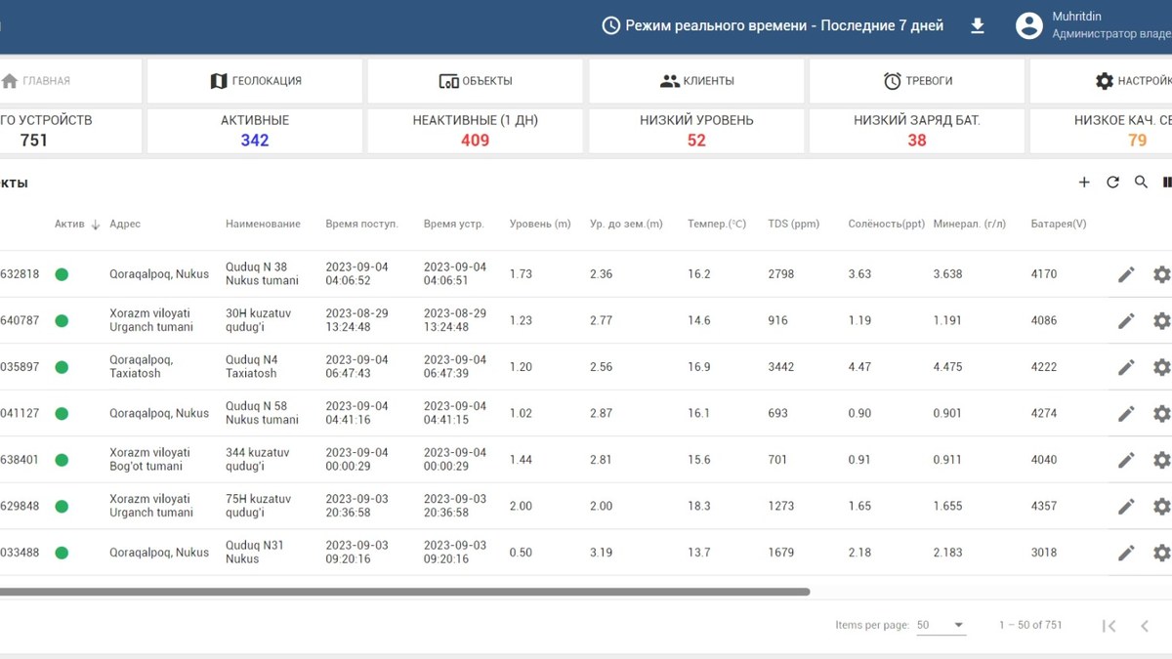
Task: Open settings gear for 30H kuzatuv row
Action: point(1161,320)
